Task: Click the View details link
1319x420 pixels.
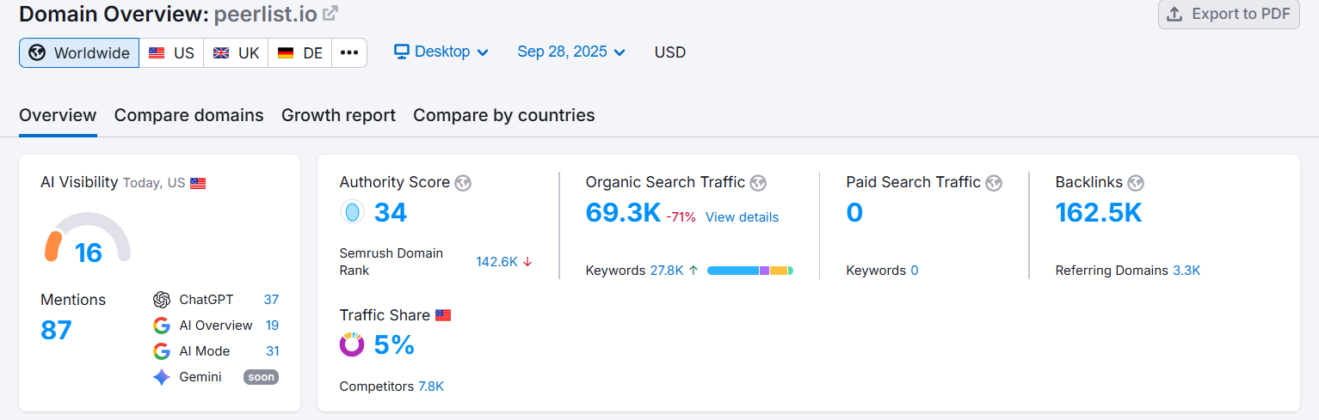Action: pos(742,217)
